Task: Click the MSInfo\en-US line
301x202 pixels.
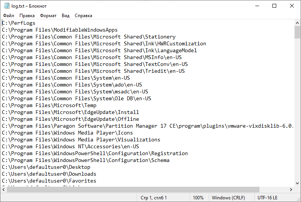Action: [92, 58]
